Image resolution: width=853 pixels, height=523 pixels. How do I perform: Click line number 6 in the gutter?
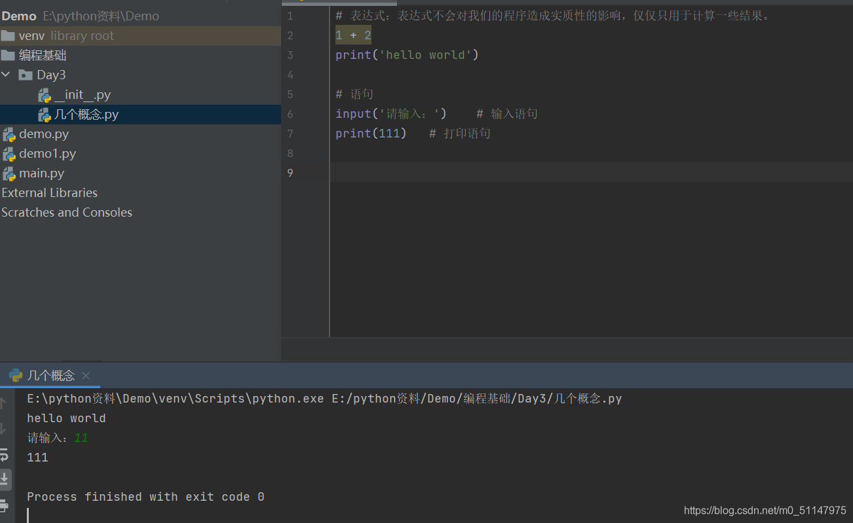pos(290,114)
